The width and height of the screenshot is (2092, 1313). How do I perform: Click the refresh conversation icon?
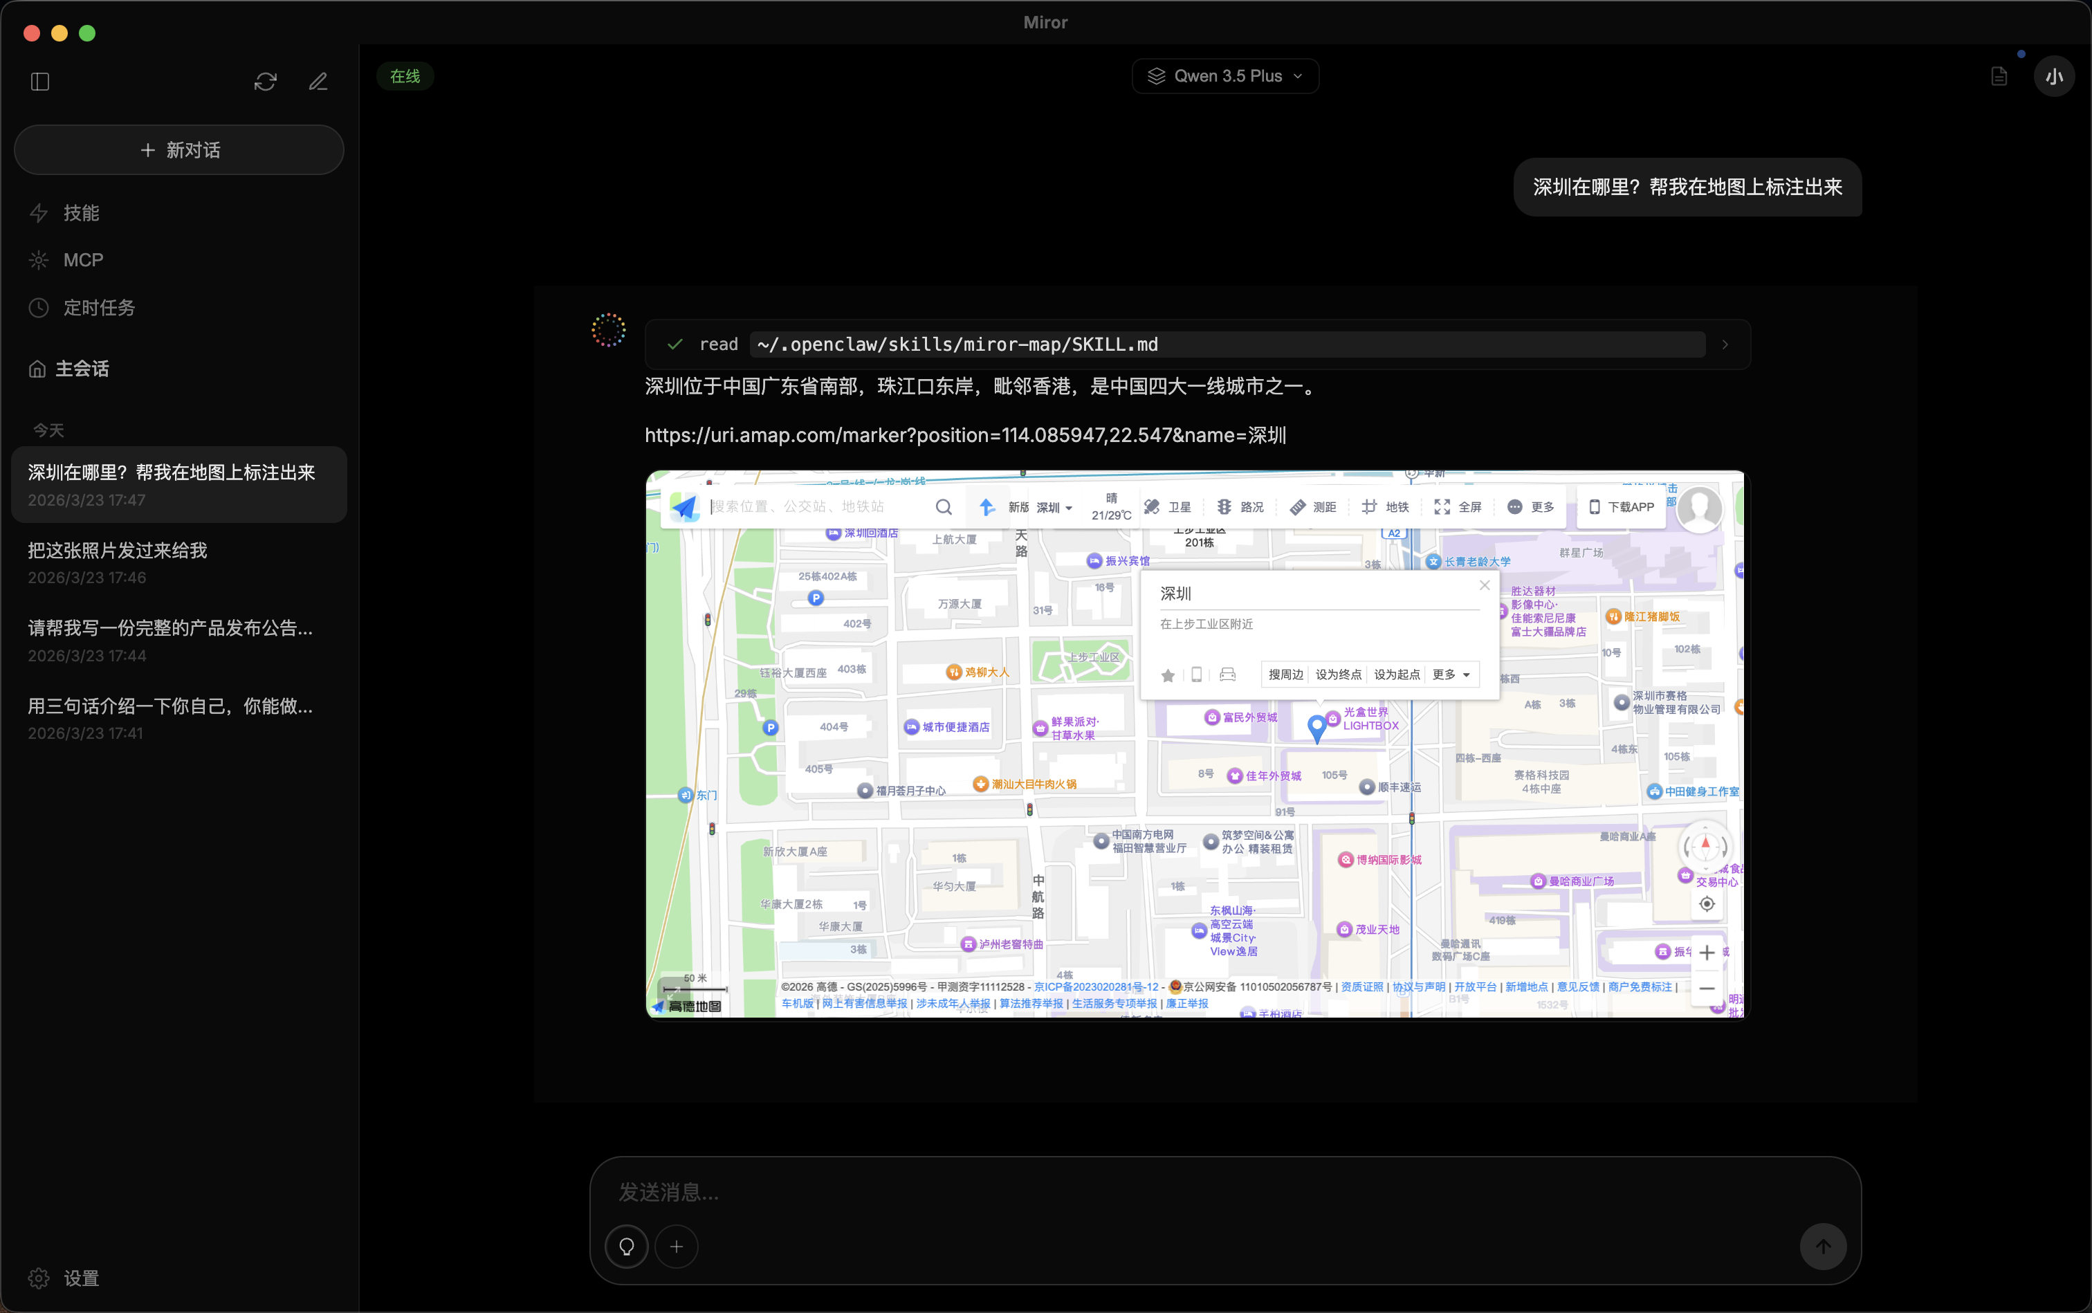pos(265,81)
